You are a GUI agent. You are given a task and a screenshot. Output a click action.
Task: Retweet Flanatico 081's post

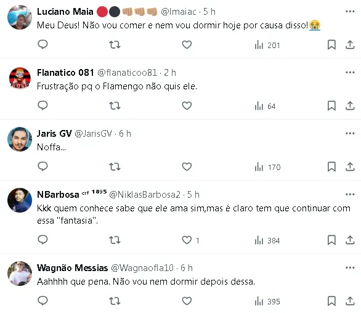115,106
